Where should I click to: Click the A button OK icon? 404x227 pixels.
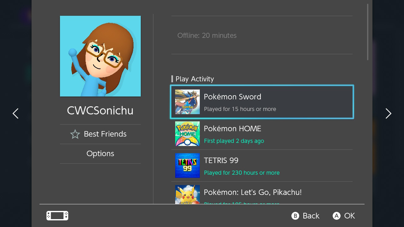click(336, 216)
